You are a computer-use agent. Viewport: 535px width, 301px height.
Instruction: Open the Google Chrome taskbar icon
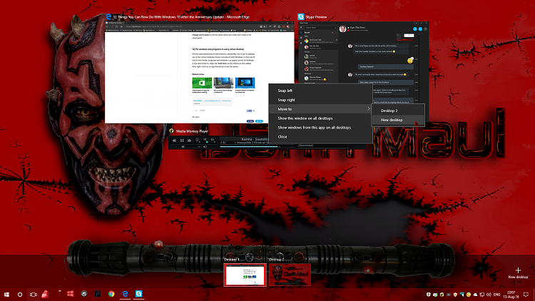111,294
